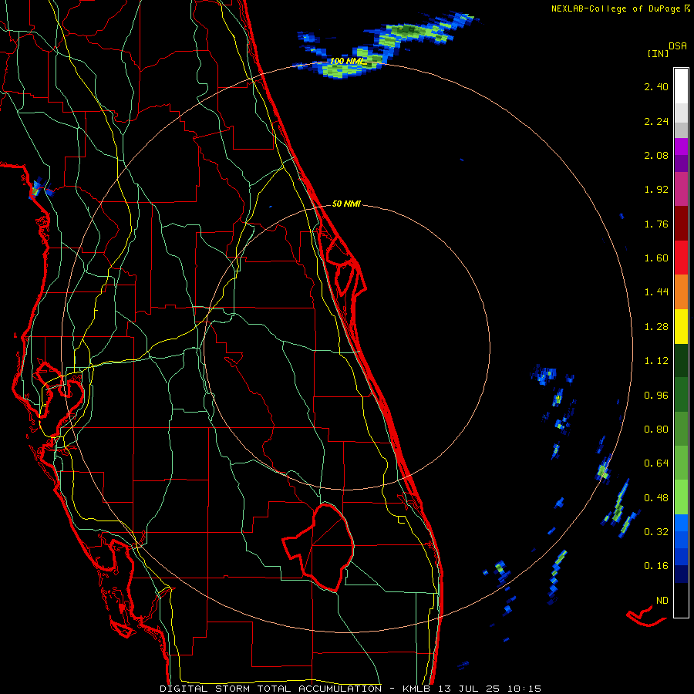Screen dimensions: 694x694
Task: Click the 2.40 legend value
Action: [656, 86]
